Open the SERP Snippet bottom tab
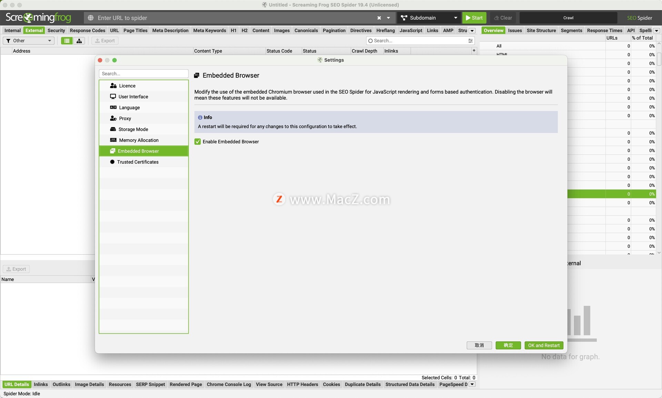The image size is (662, 398). point(150,384)
